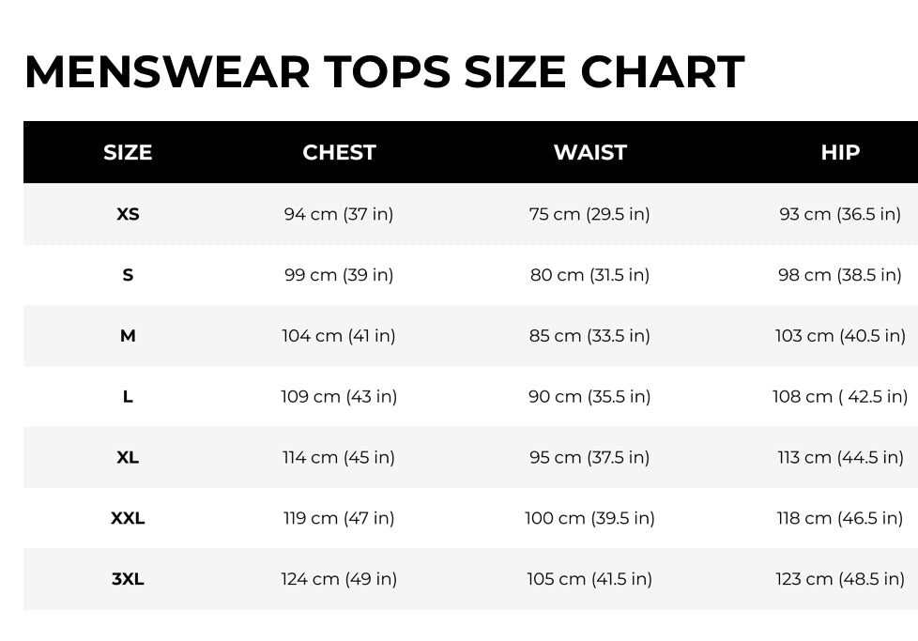The image size is (918, 641).
Task: Click the 75 cm (29.5 in) waist value
Action: pyautogui.click(x=589, y=214)
